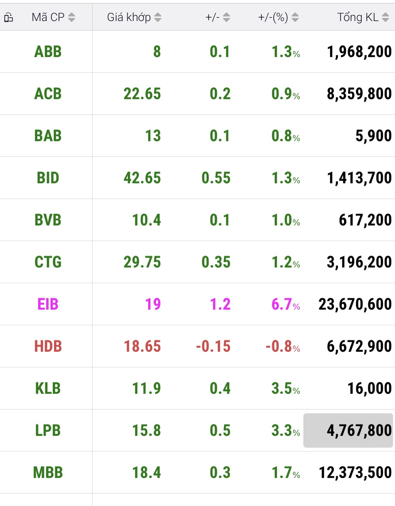Click HDB price 18.65
The image size is (395, 506).
(x=142, y=346)
